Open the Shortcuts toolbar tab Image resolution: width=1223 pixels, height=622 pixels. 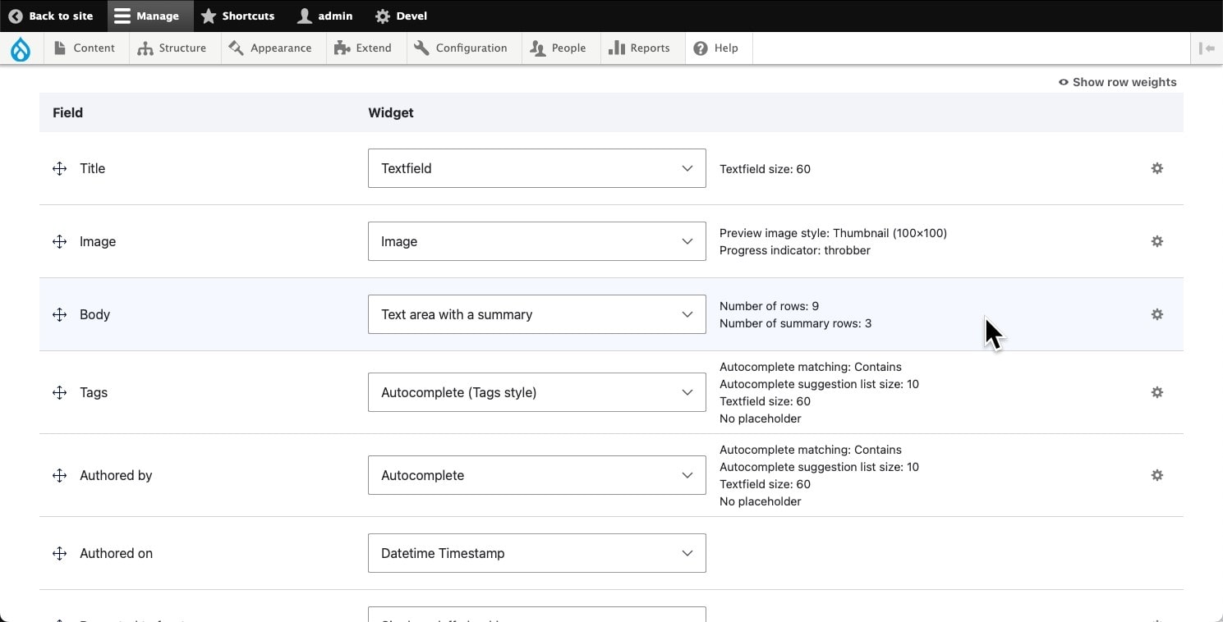[x=237, y=16]
